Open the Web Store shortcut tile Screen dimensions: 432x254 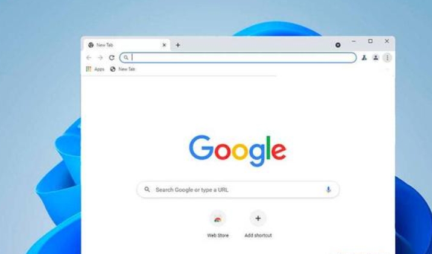click(x=218, y=224)
